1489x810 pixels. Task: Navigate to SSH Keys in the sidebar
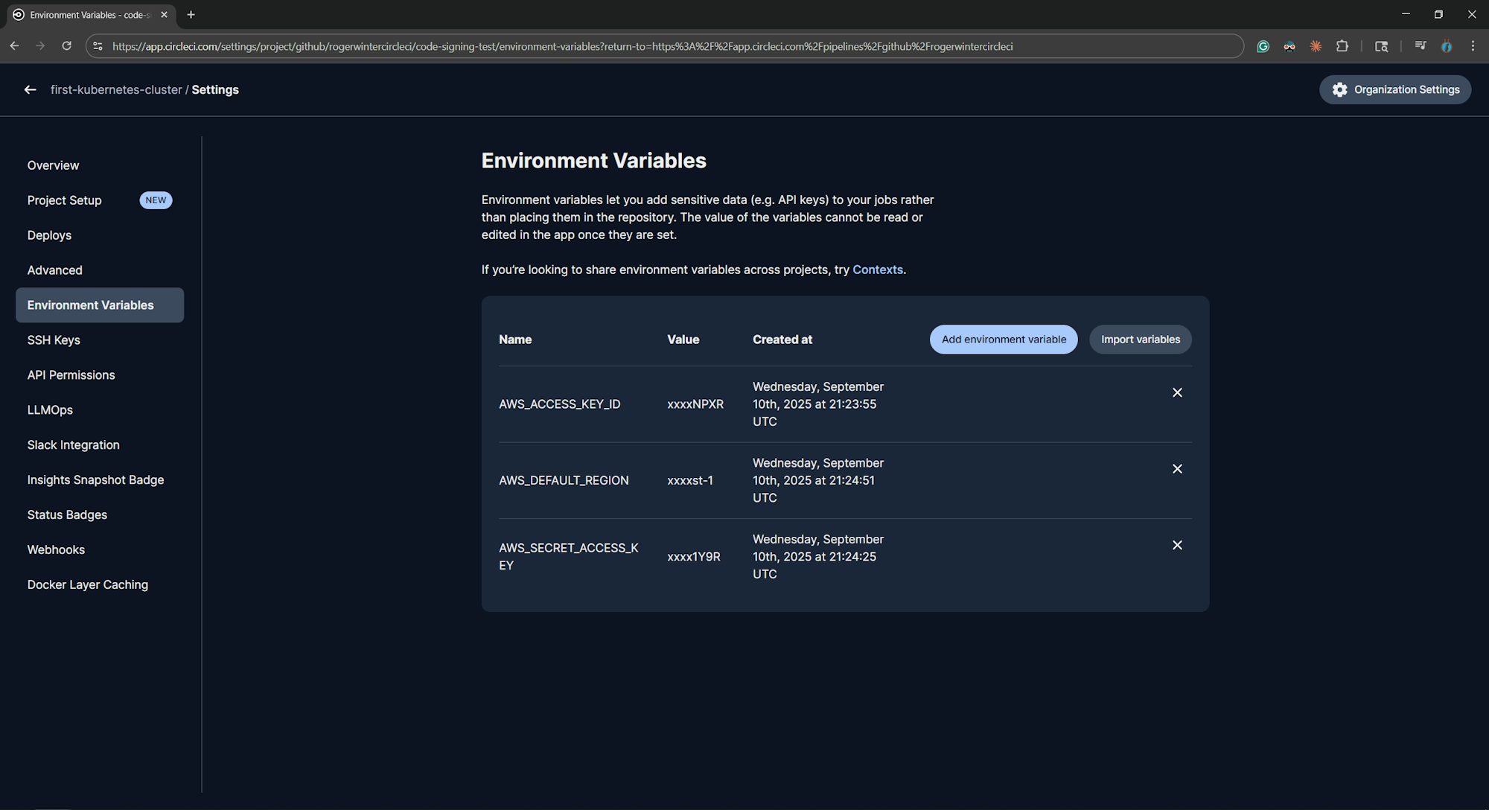(54, 339)
